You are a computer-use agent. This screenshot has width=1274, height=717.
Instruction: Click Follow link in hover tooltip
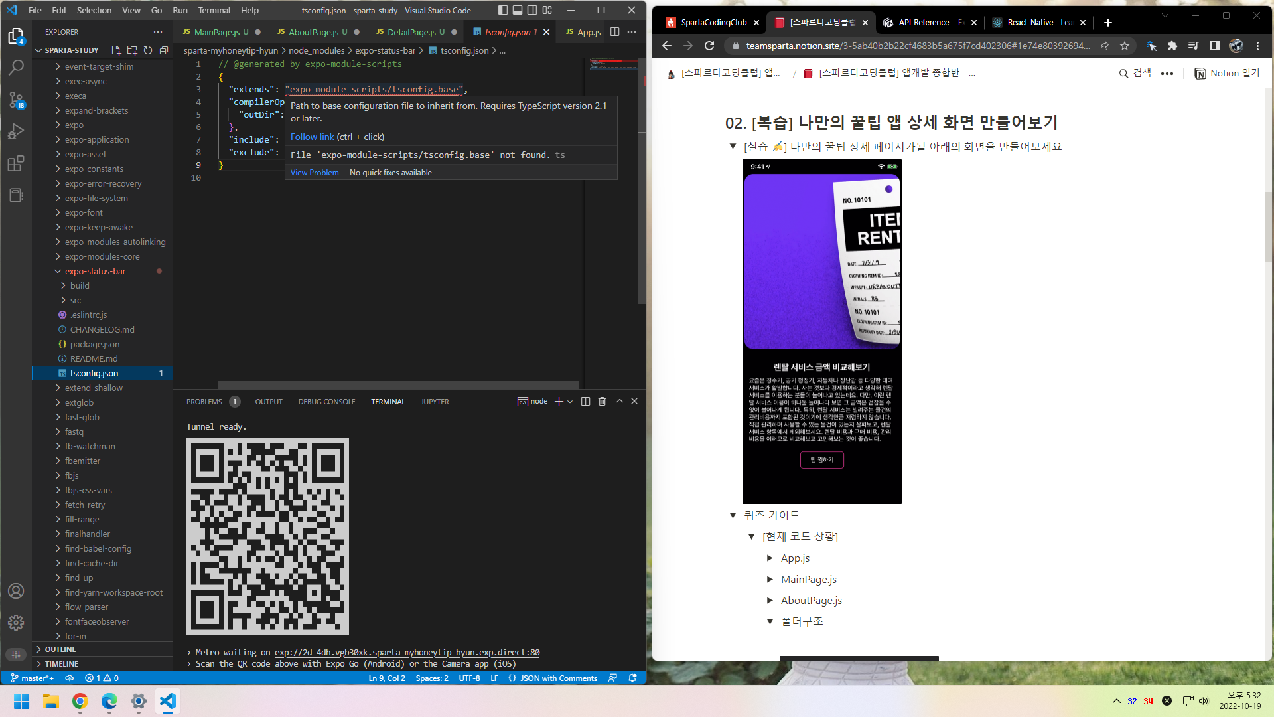tap(312, 137)
